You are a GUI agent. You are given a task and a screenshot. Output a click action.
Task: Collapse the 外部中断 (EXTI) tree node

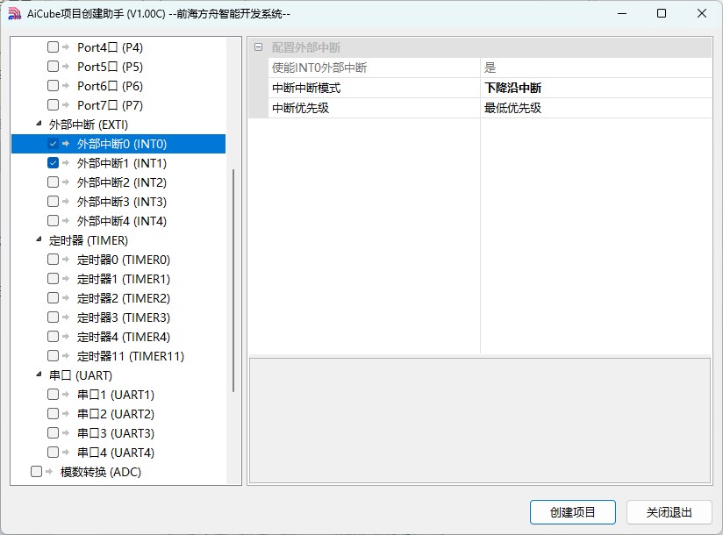click(39, 124)
